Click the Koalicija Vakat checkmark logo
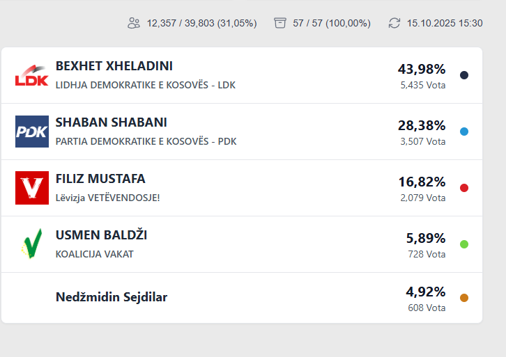506x357 pixels. tap(32, 244)
